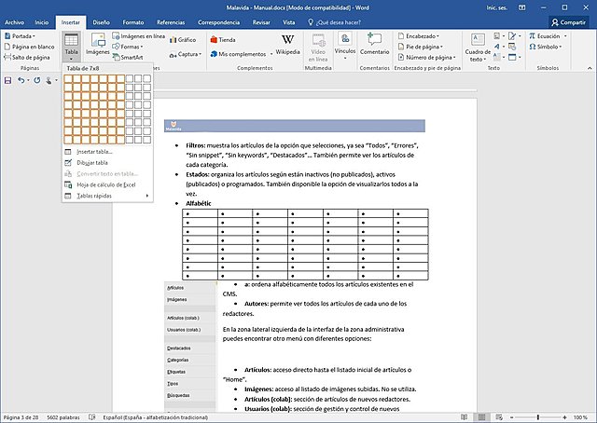Click the Imágenes icon in ribbon
The height and width of the screenshot is (423, 597).
pyautogui.click(x=97, y=44)
